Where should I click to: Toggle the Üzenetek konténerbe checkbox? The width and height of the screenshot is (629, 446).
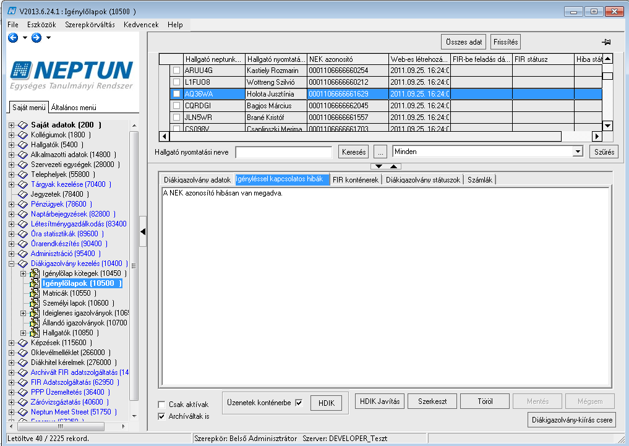(x=299, y=403)
